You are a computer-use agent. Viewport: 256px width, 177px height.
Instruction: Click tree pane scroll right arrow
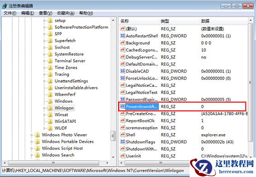point(107,163)
